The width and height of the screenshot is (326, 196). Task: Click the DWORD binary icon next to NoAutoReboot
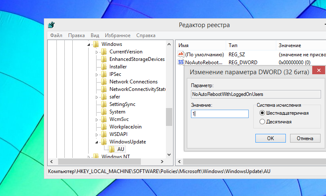(x=181, y=62)
